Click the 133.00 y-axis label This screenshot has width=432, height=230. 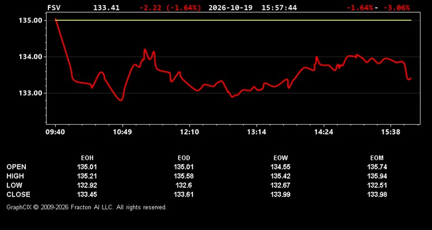[x=31, y=93]
